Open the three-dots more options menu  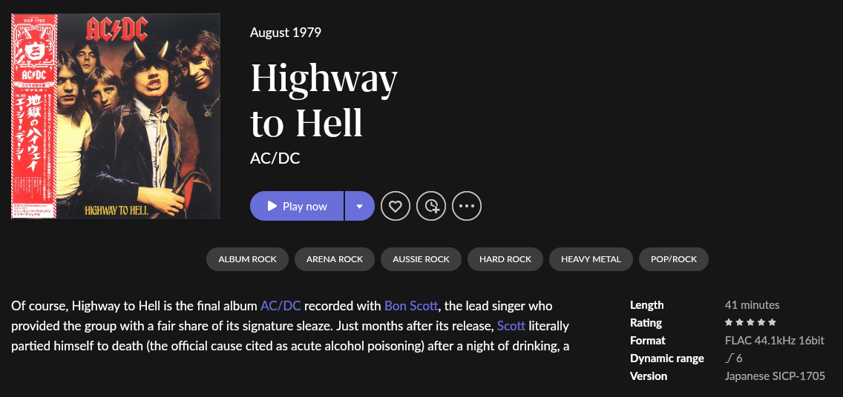click(x=467, y=206)
